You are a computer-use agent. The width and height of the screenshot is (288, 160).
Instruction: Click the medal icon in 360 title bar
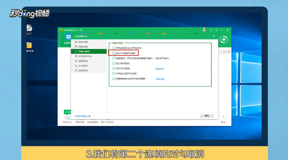pyautogui.click(x=204, y=30)
